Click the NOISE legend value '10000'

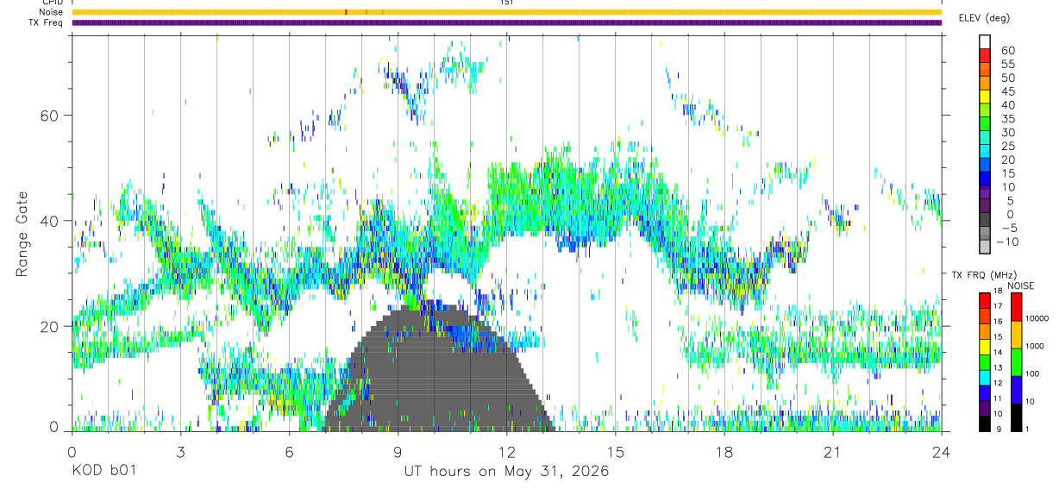click(x=1036, y=319)
